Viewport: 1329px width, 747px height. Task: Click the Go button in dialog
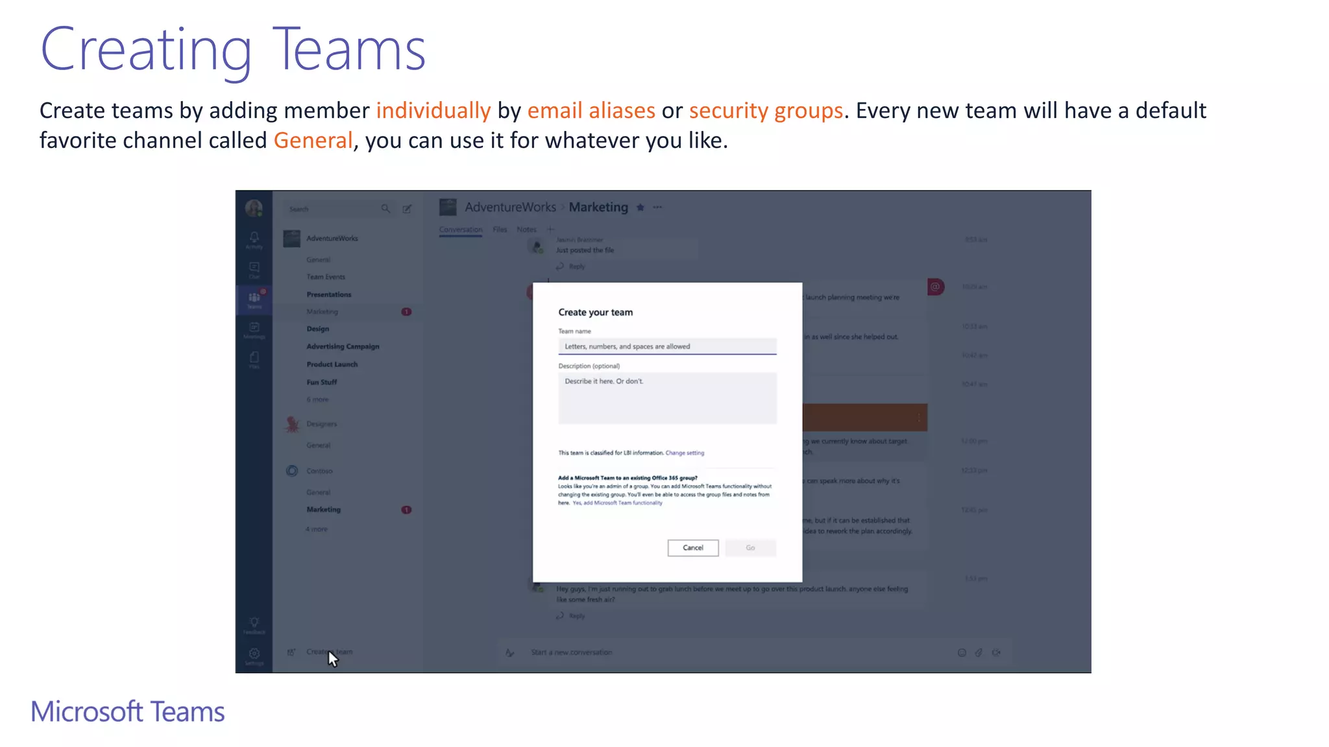pos(751,548)
